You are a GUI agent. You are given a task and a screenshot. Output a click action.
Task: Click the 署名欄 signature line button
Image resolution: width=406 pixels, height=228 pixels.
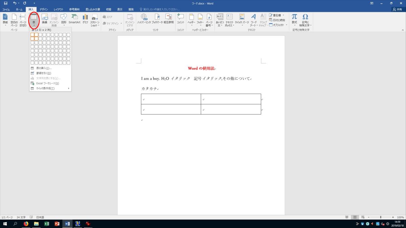[277, 15]
